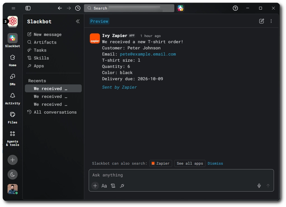Open Files in the left rail
This screenshot has height=207, width=286.
click(13, 118)
